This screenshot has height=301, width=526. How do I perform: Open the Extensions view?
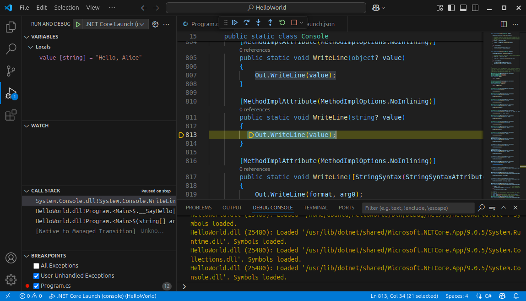(11, 115)
